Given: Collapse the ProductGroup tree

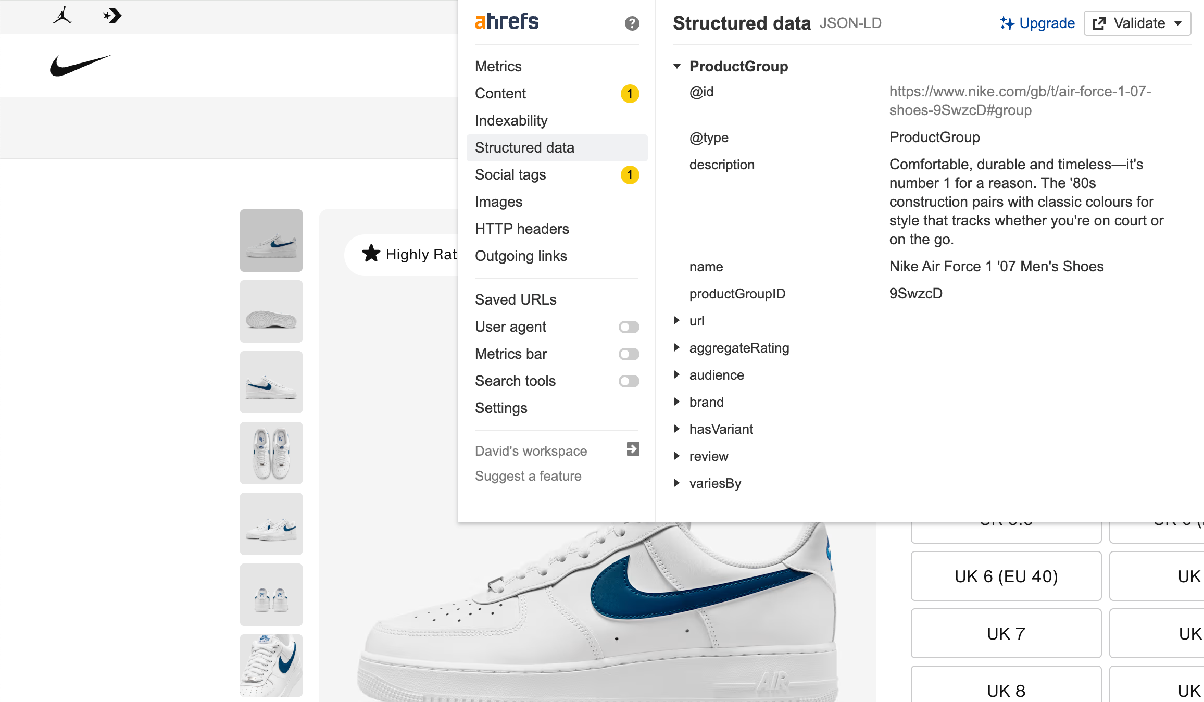Looking at the screenshot, I should click(x=677, y=66).
